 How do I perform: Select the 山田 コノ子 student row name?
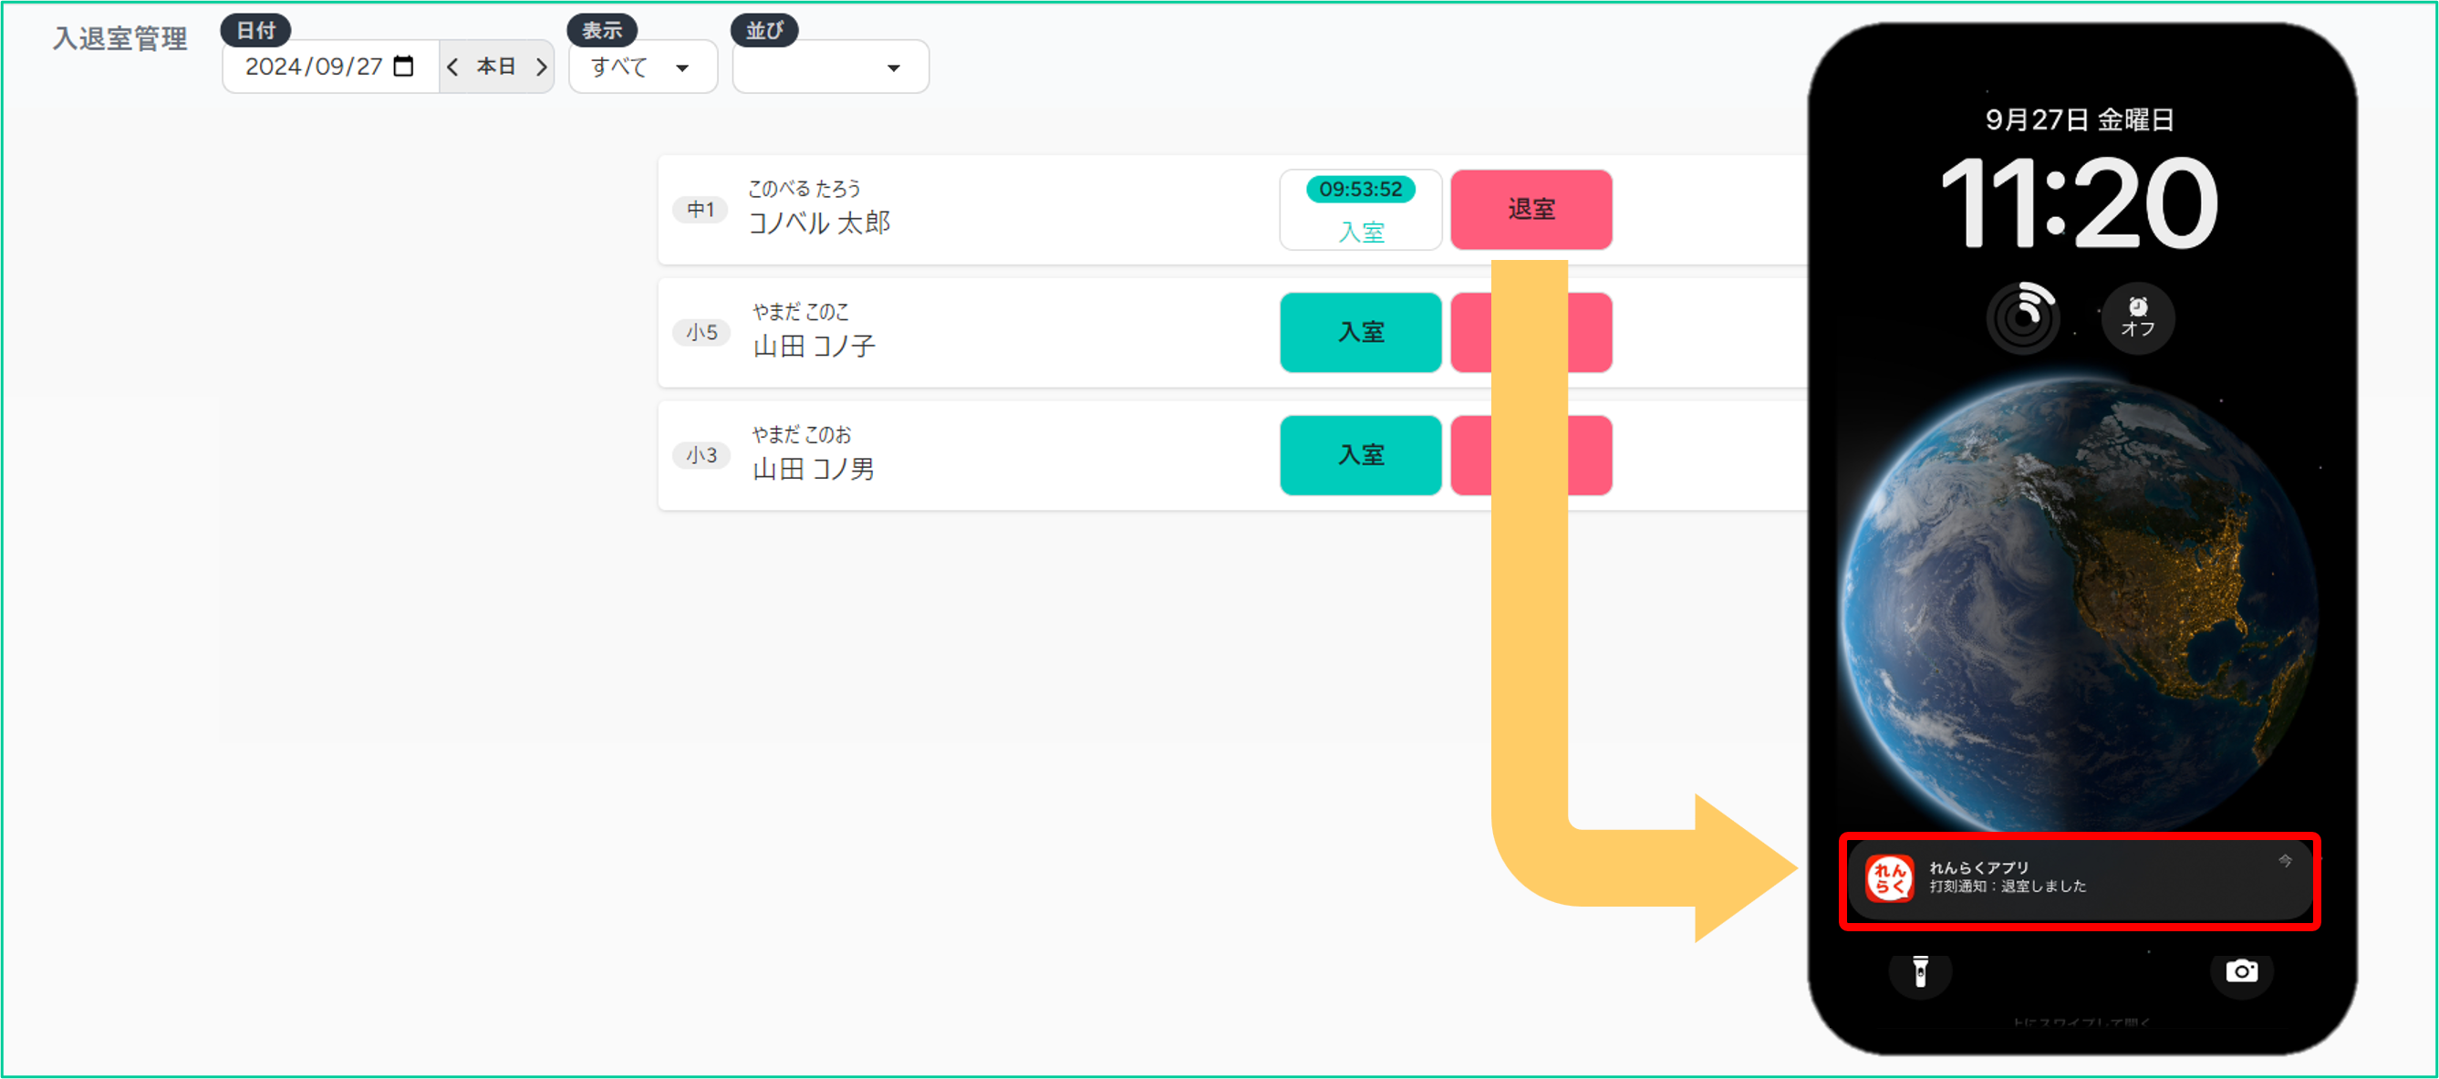point(814,347)
